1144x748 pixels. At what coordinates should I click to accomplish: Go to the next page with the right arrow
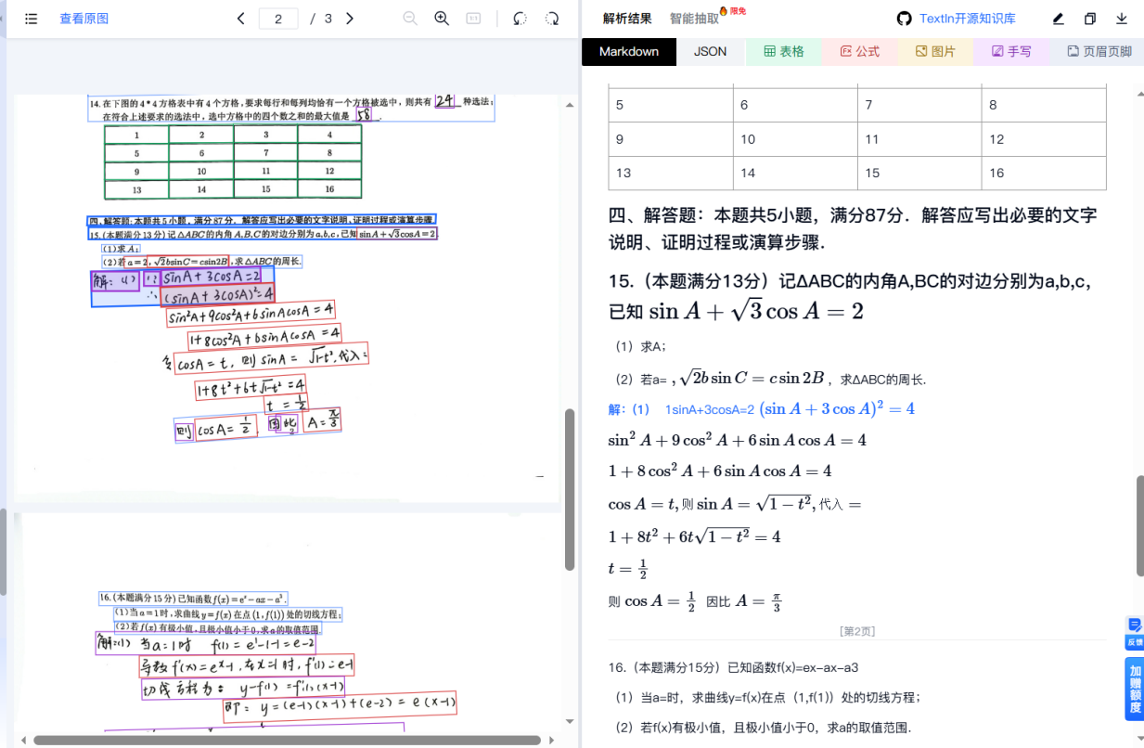(x=348, y=18)
